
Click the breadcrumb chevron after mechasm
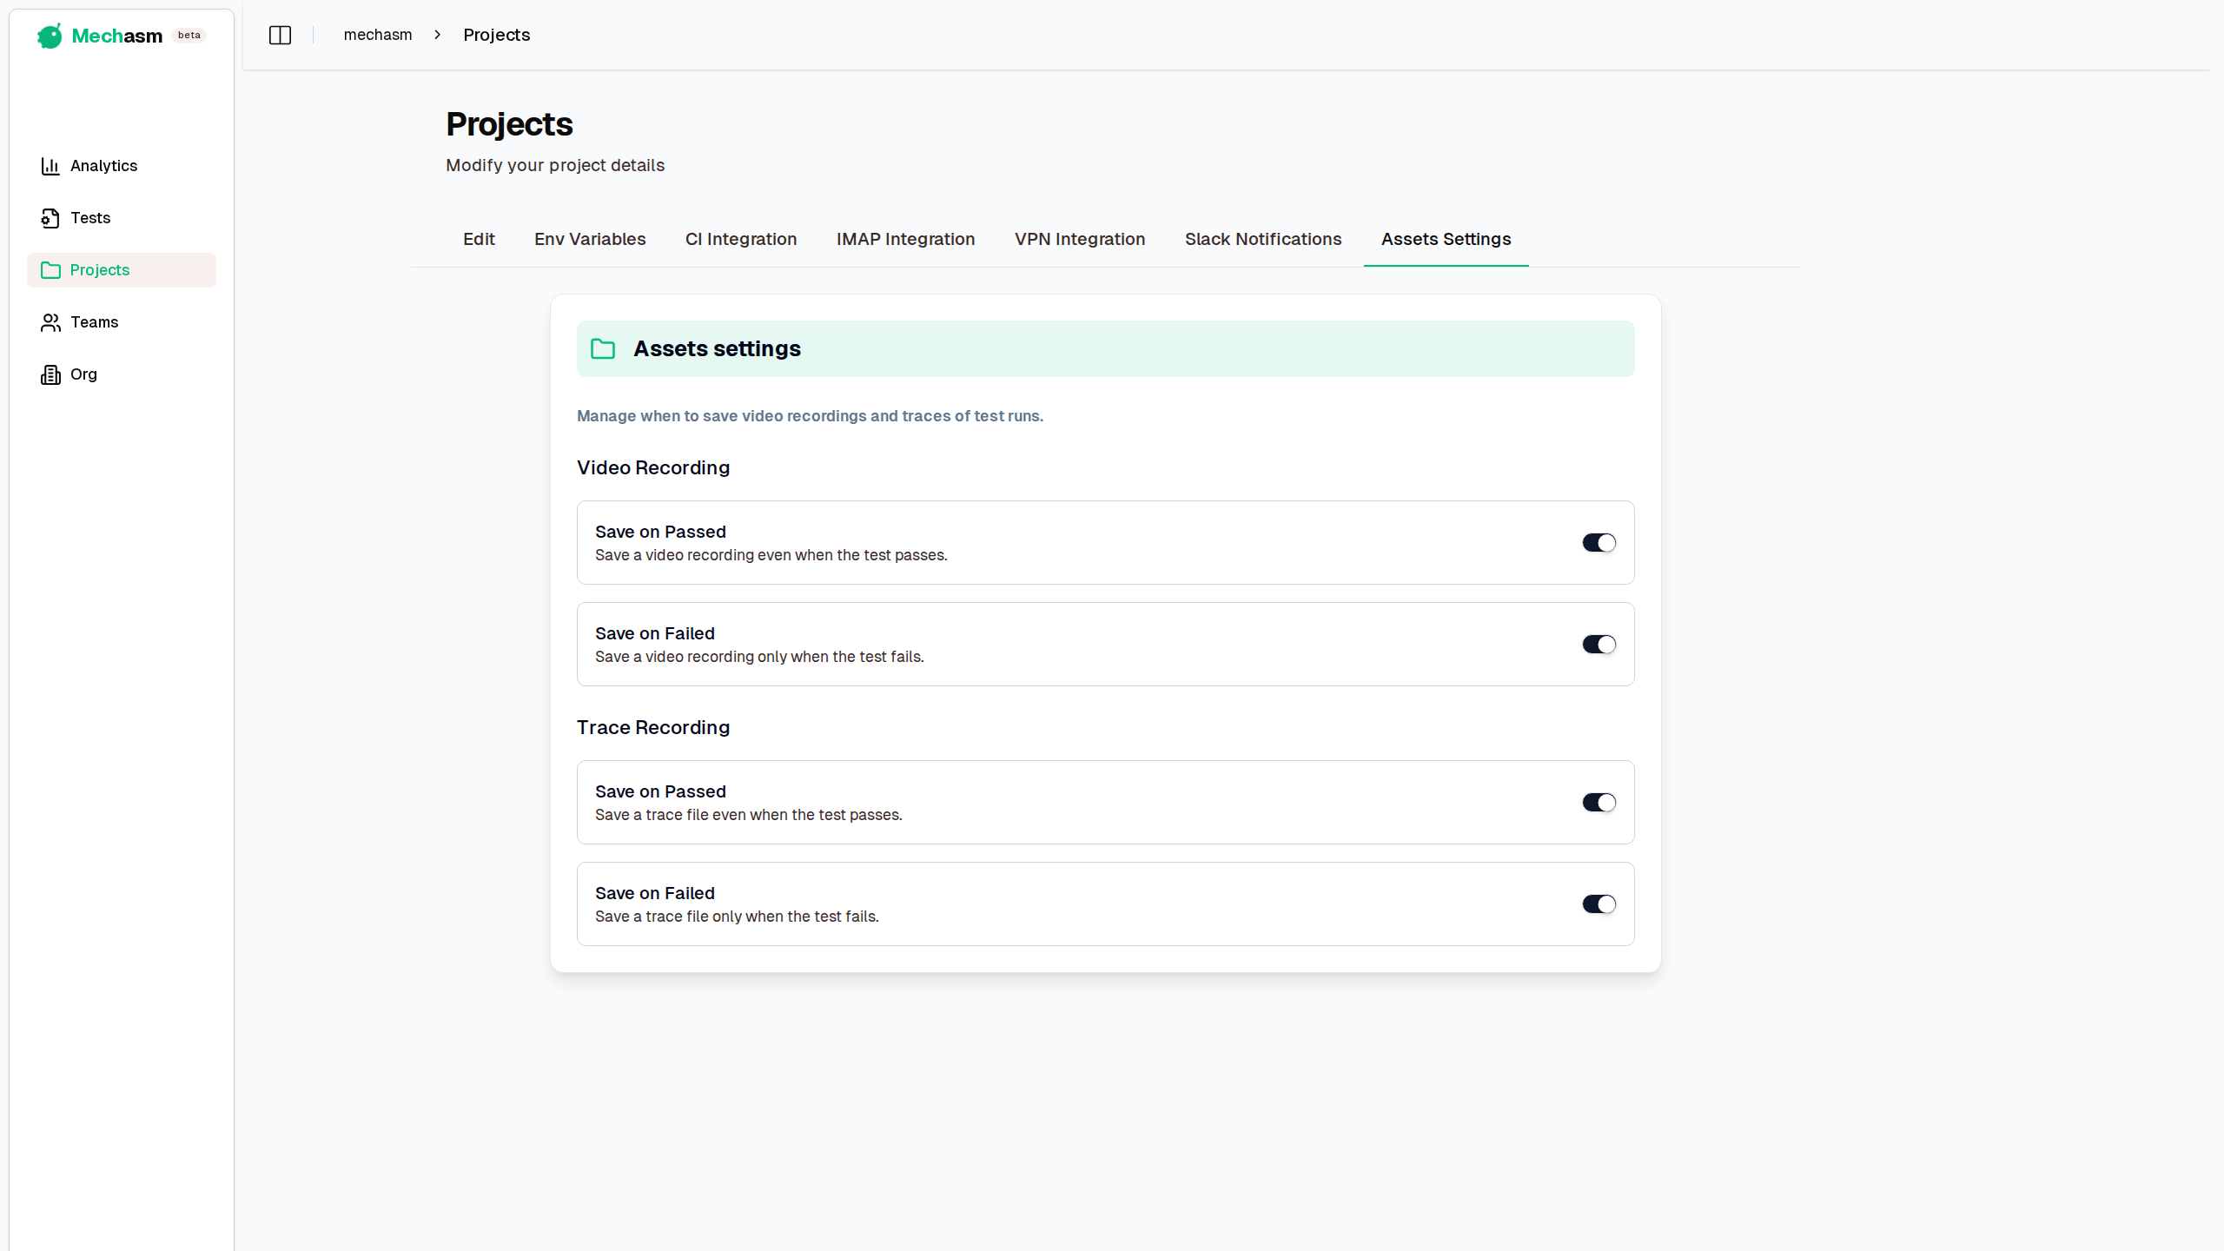click(438, 35)
